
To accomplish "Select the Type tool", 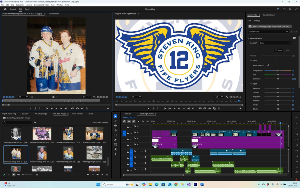I will pyautogui.click(x=115, y=154).
